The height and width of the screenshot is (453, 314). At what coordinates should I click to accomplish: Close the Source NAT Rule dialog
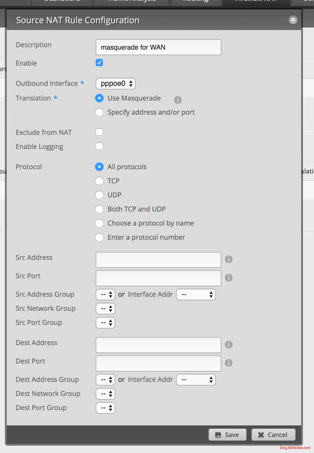click(293, 20)
